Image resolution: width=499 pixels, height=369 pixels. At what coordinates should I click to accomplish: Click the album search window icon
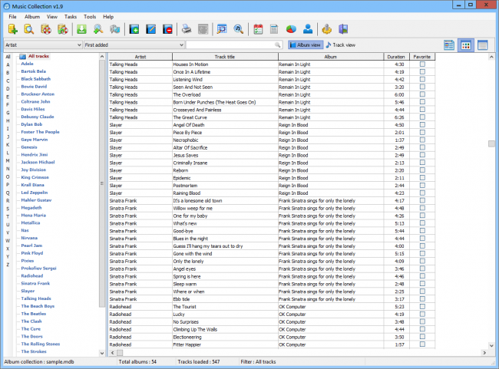click(x=222, y=29)
